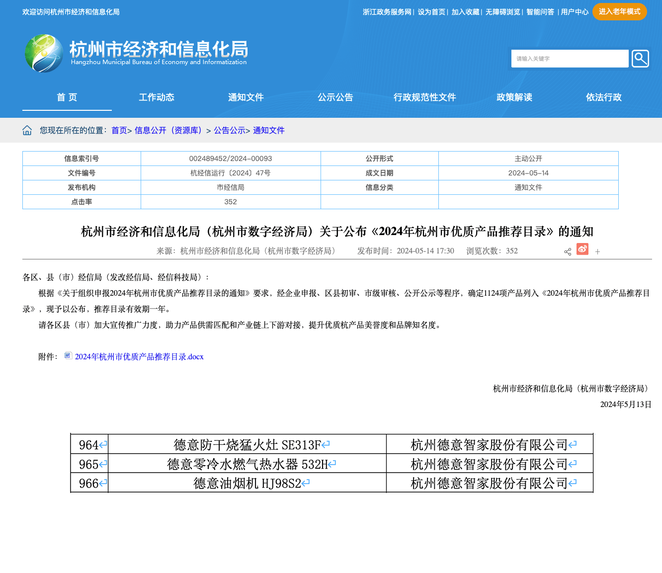Click the 主动公开 table cell

point(528,159)
